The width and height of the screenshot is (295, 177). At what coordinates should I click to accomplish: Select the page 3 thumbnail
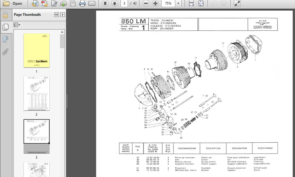pyautogui.click(x=36, y=136)
